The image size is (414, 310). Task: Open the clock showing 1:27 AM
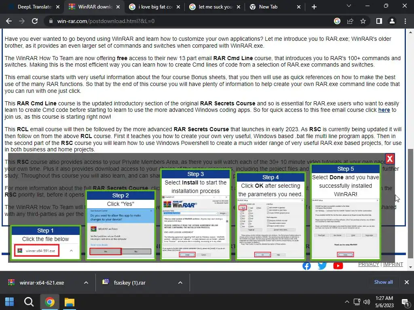pos(384,302)
